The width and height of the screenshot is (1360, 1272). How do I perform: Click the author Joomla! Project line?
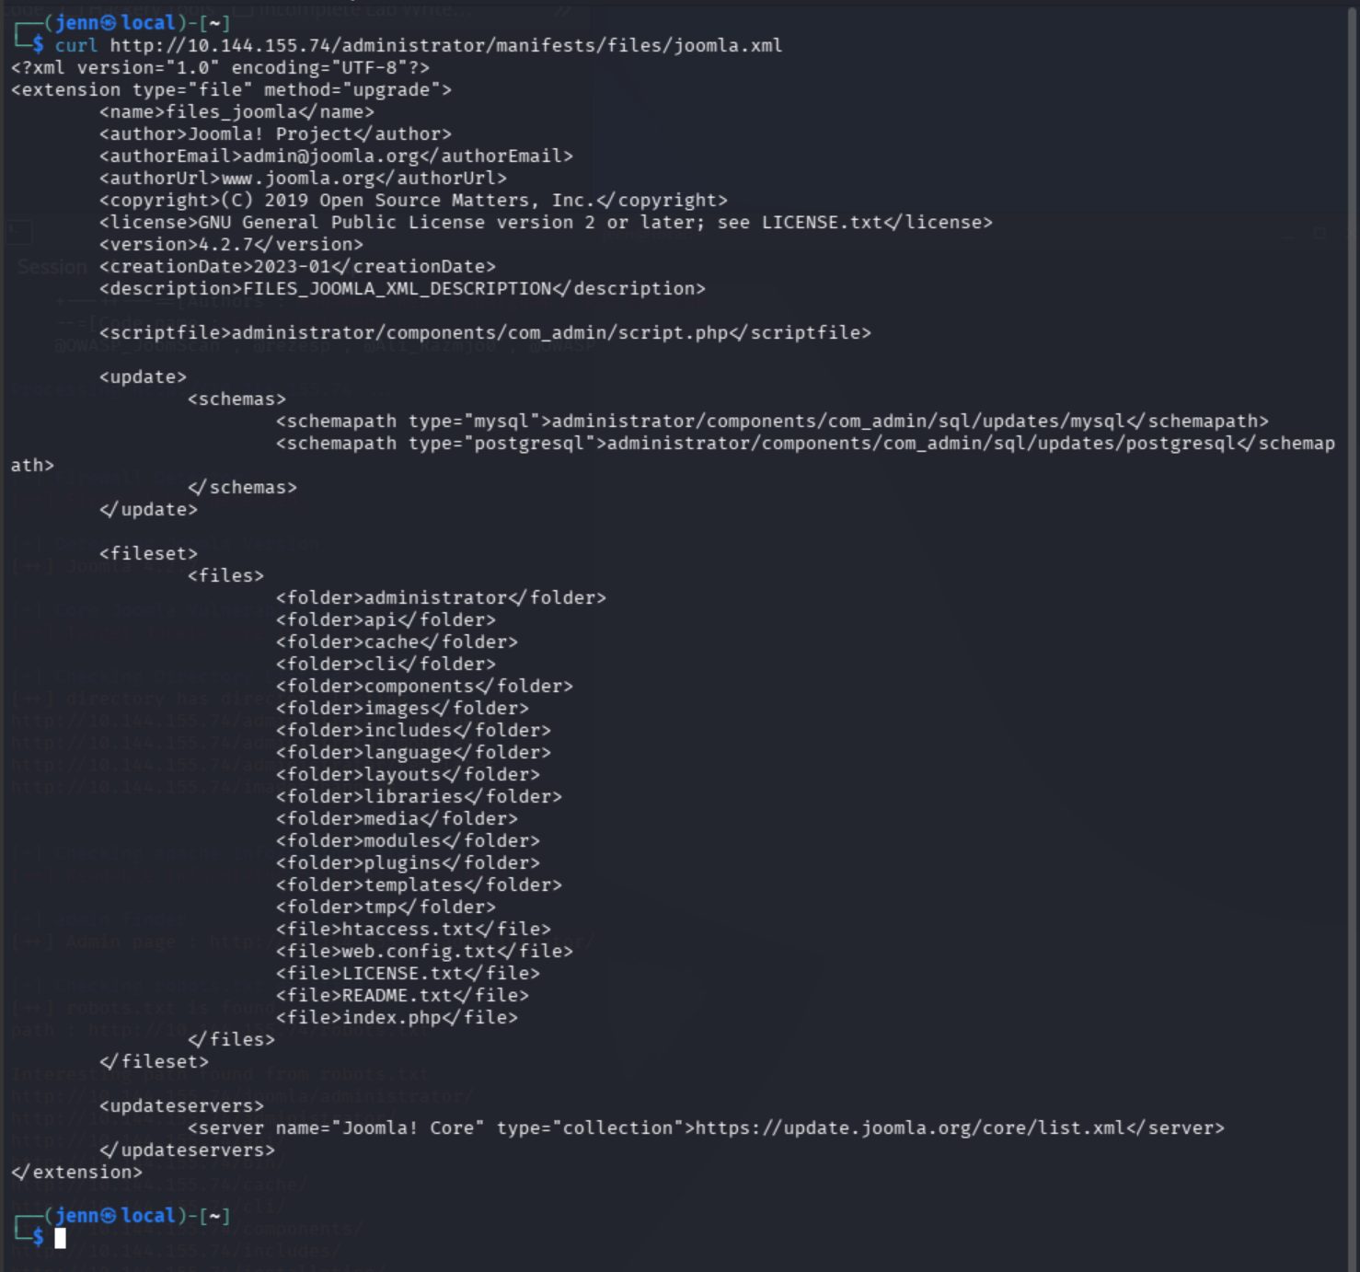[275, 133]
